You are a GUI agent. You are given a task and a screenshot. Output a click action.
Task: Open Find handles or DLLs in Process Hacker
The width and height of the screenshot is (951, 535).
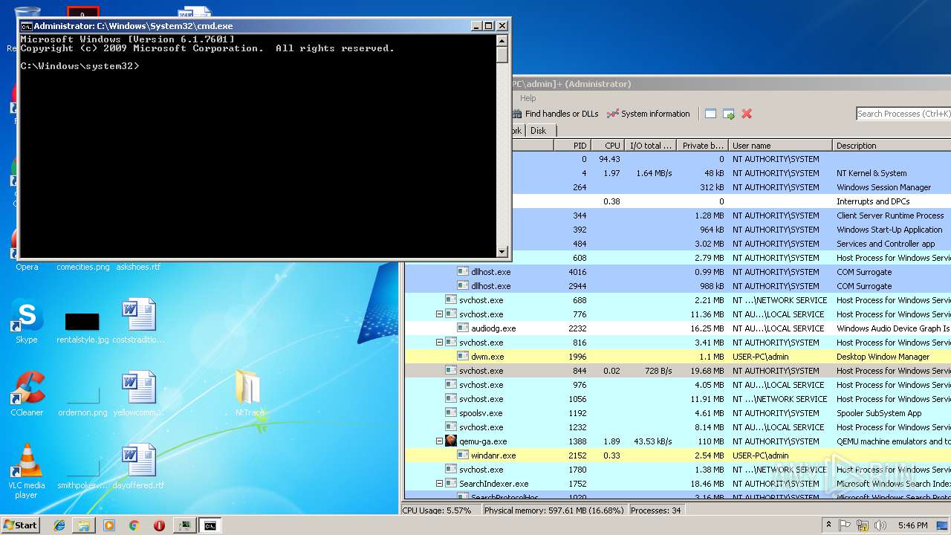pos(555,114)
